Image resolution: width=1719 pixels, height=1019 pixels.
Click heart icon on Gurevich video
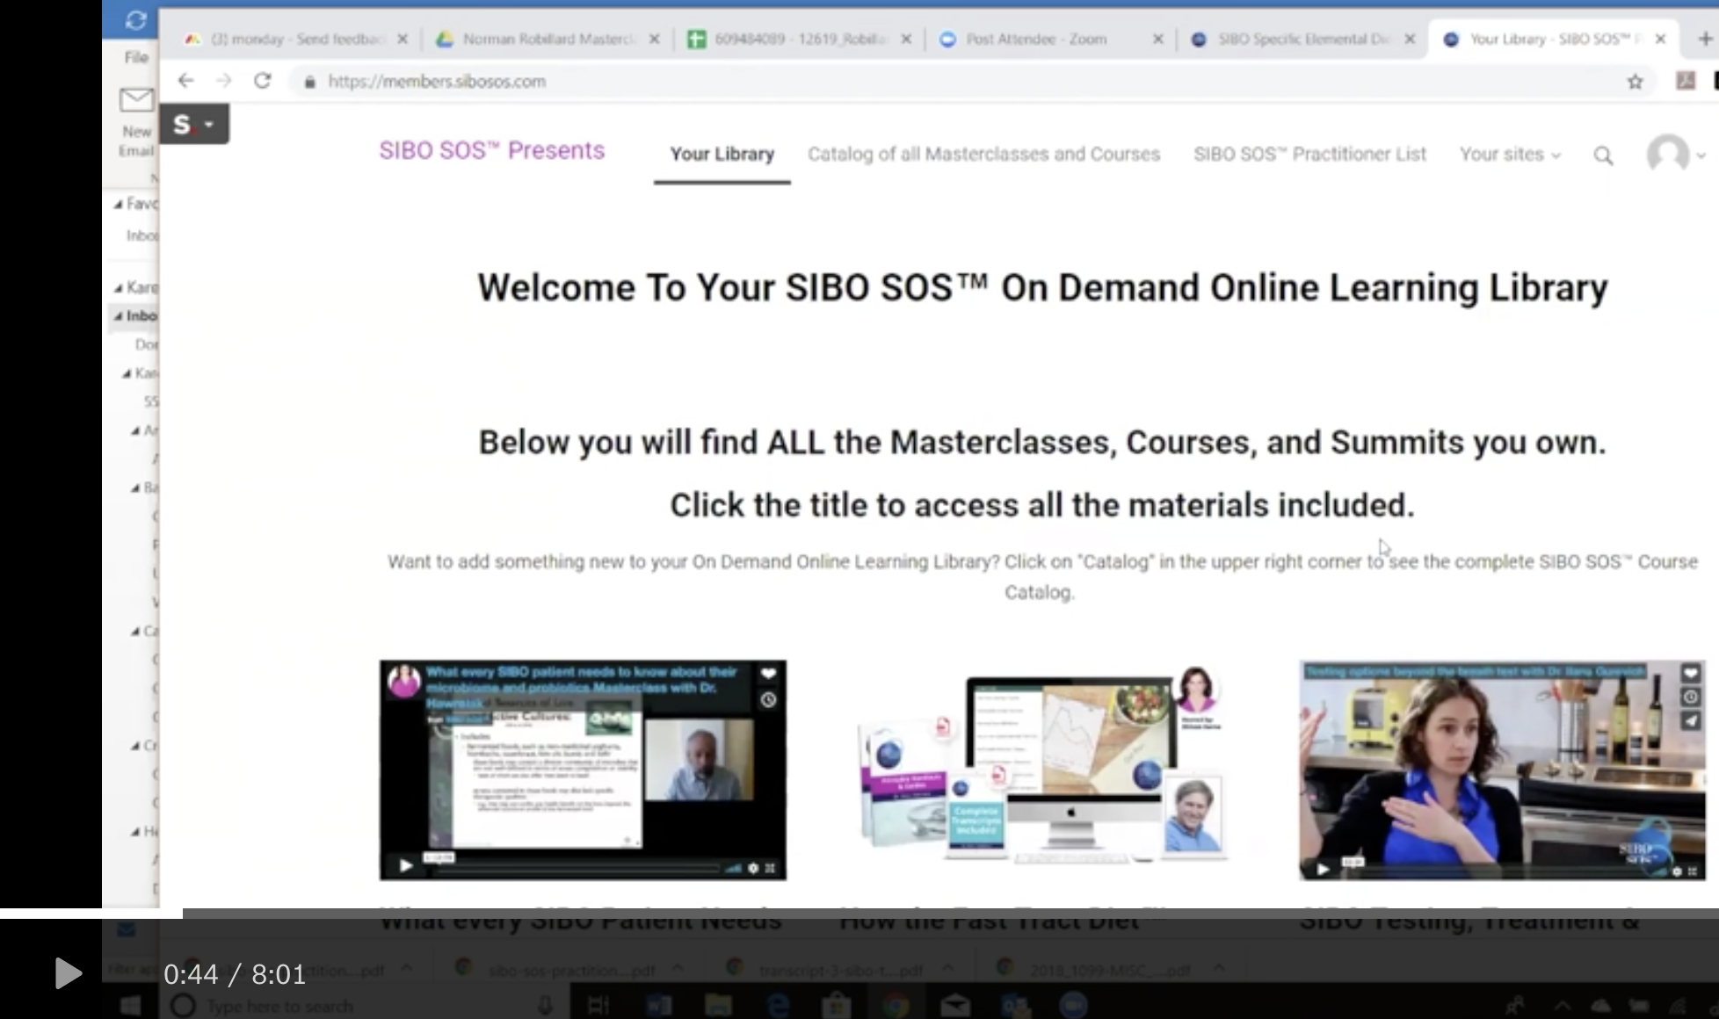click(x=1690, y=674)
